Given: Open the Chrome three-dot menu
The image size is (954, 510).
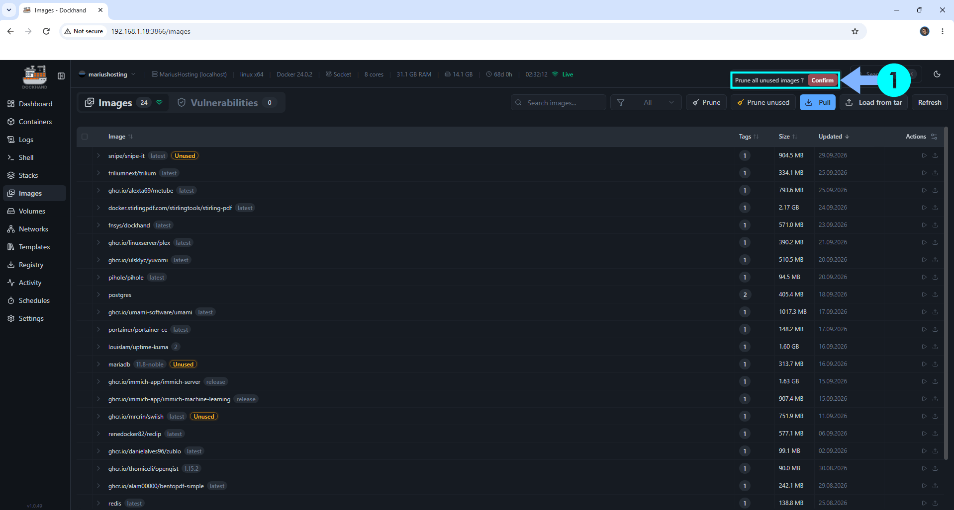Looking at the screenshot, I should coord(943,31).
